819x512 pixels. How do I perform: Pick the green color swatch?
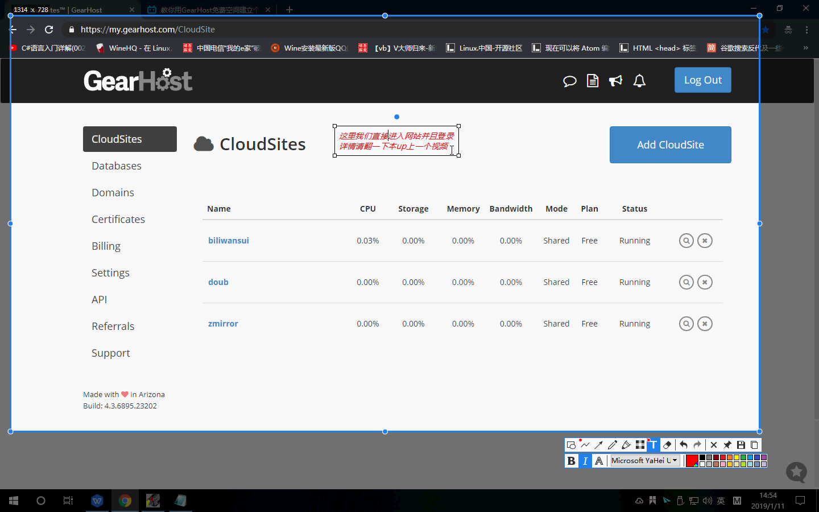[x=743, y=457]
